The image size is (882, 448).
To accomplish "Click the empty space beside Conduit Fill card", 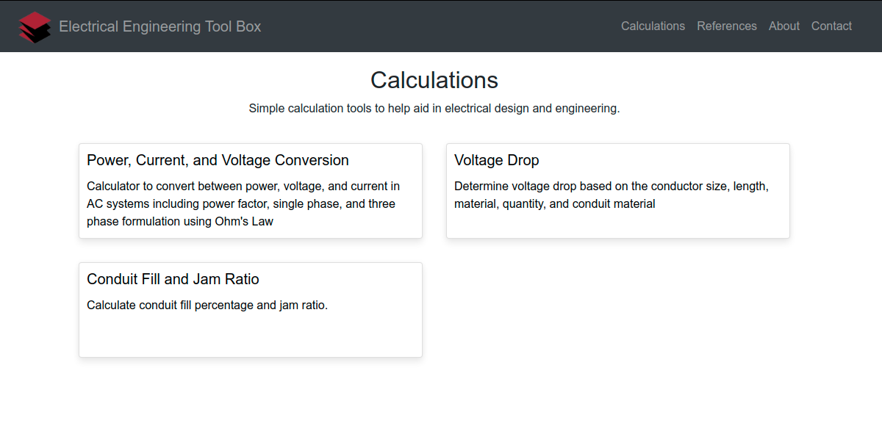I will click(x=617, y=310).
